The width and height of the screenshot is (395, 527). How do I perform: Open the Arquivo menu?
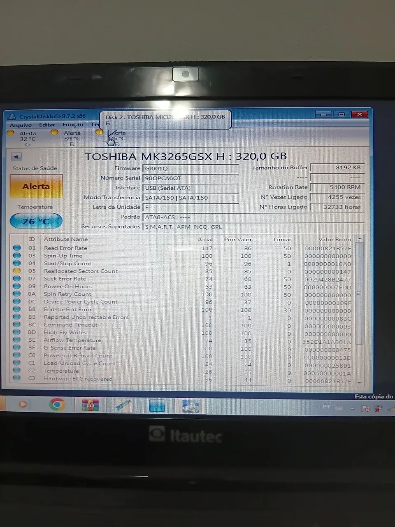21,125
